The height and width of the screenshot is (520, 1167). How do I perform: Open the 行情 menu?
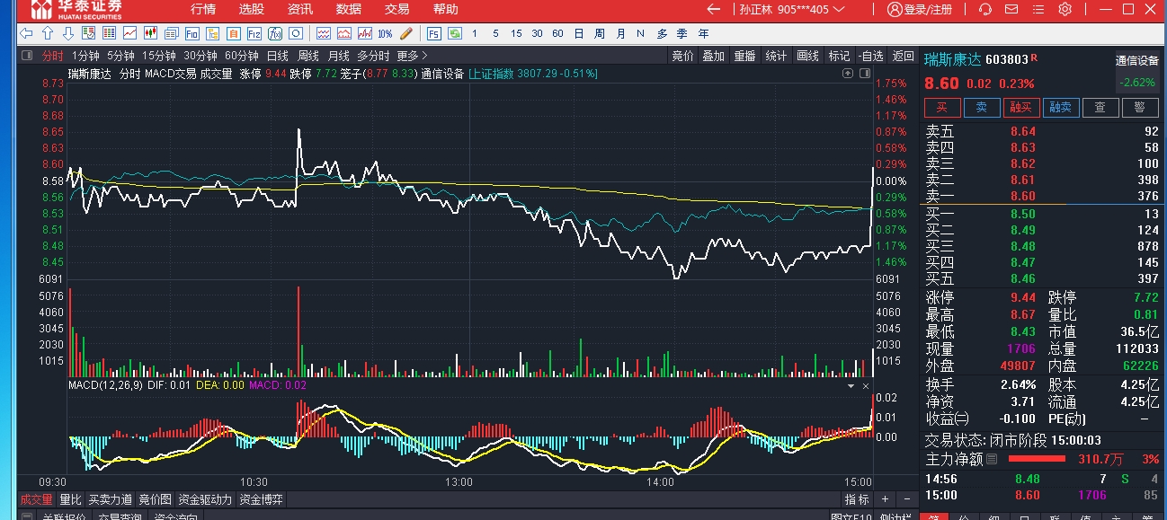203,9
